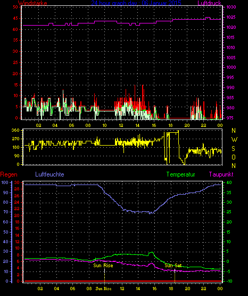Click the Regen legend label
The width and height of the screenshot is (248, 296).
coord(9,174)
